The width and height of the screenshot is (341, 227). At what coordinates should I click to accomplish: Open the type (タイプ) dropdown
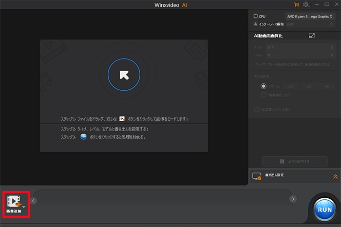click(x=301, y=47)
